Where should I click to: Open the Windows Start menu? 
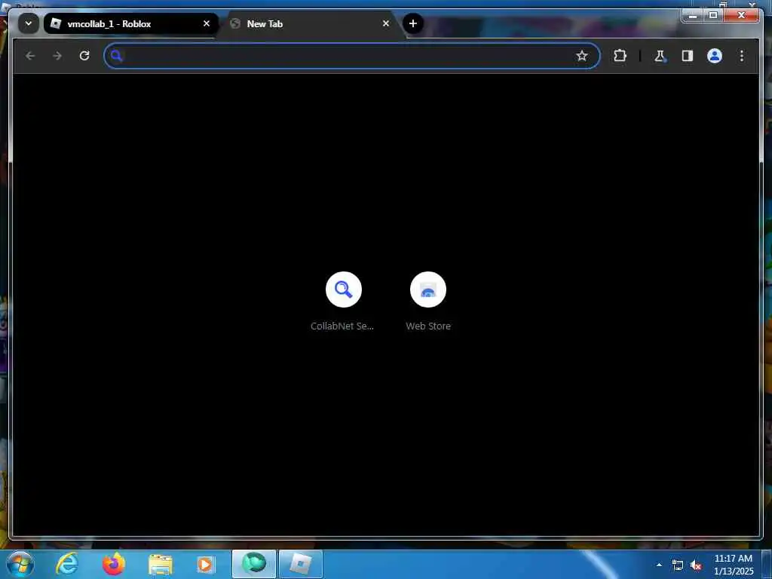[20, 564]
